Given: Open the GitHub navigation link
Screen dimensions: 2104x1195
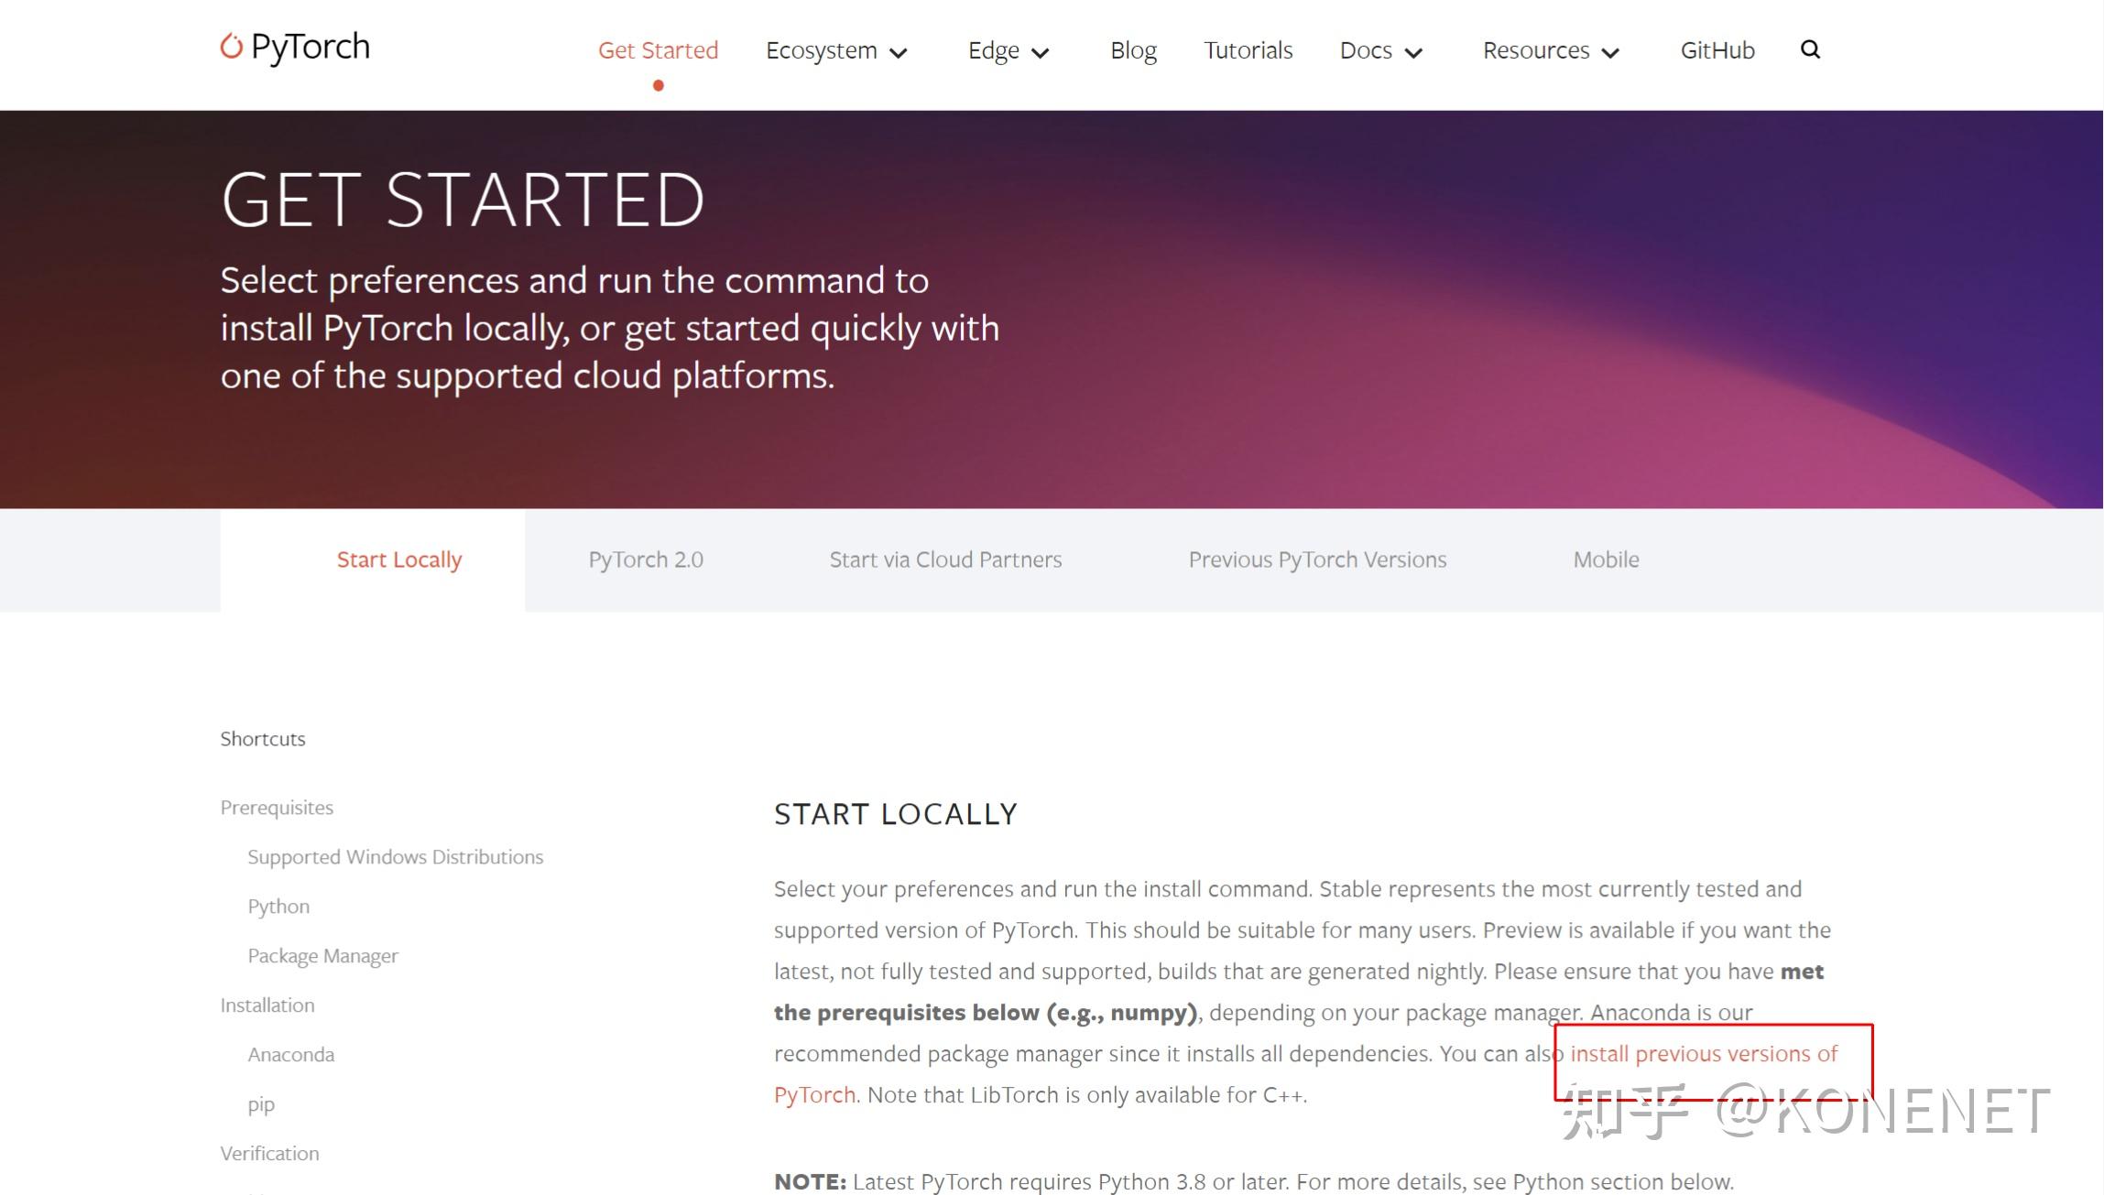Looking at the screenshot, I should coord(1717,50).
